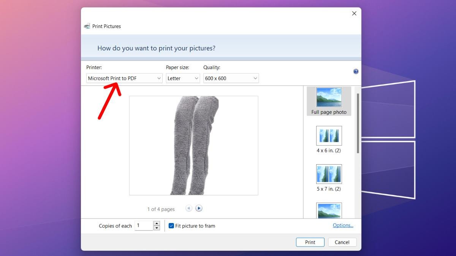Screen dimensions: 456x256
Task: Click the previous page left arrow
Action: pos(189,208)
